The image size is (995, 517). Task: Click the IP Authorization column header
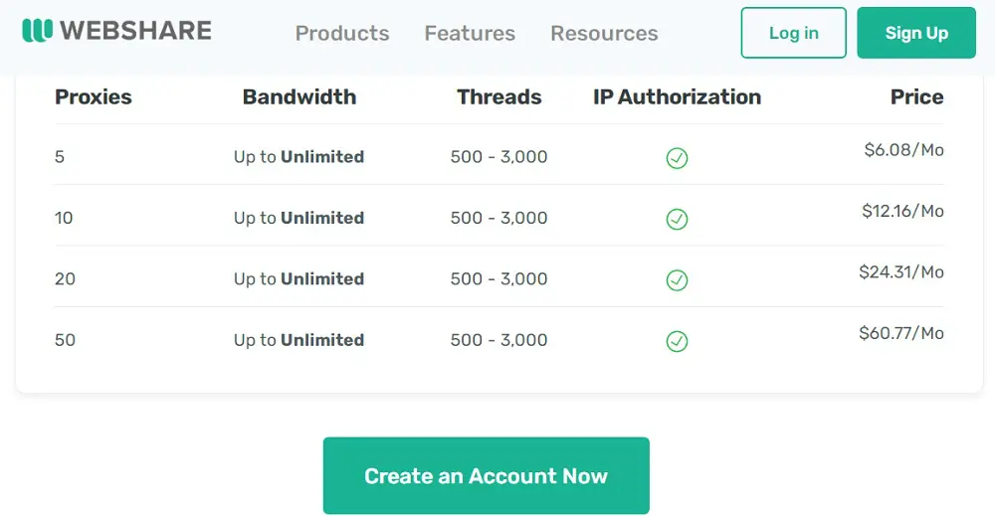pos(677,97)
